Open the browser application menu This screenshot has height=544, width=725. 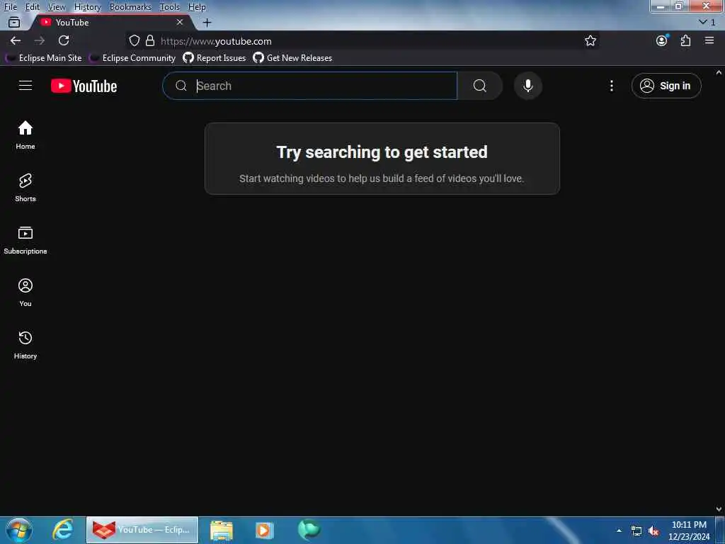click(x=709, y=40)
